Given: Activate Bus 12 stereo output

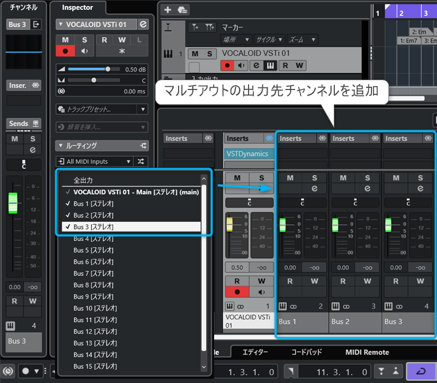Looking at the screenshot, I should [131, 332].
